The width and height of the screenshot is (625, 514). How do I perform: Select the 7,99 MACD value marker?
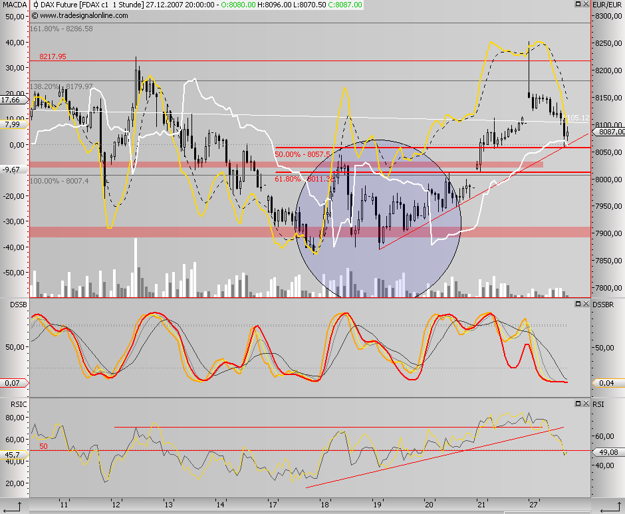(13, 124)
